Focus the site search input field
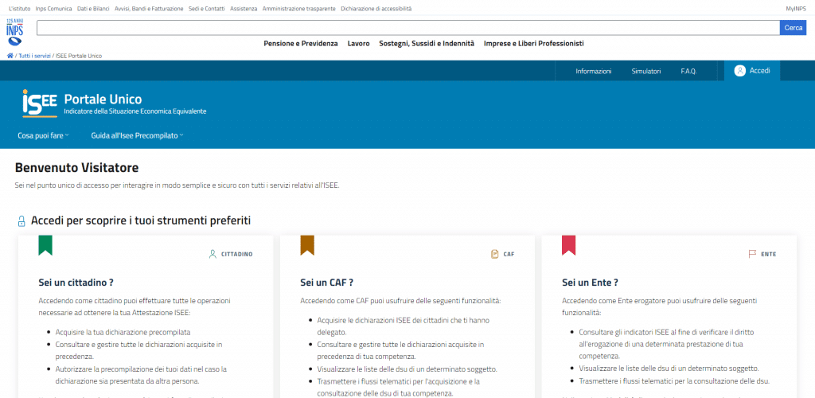Image resolution: width=815 pixels, height=398 pixels. point(408,28)
